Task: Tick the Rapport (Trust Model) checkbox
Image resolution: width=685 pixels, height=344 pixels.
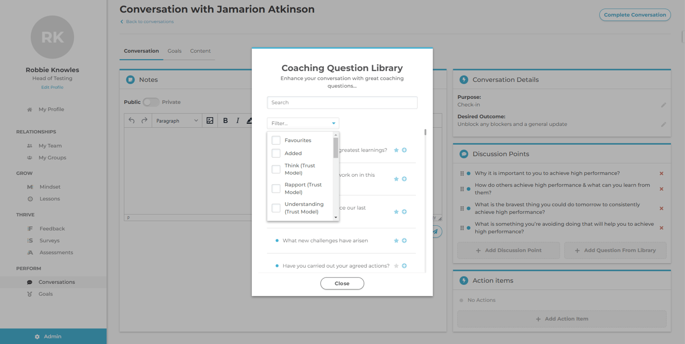Action: point(276,188)
